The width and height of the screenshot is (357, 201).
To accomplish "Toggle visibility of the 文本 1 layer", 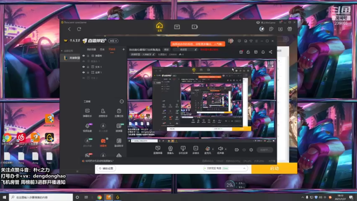I will tap(83, 67).
